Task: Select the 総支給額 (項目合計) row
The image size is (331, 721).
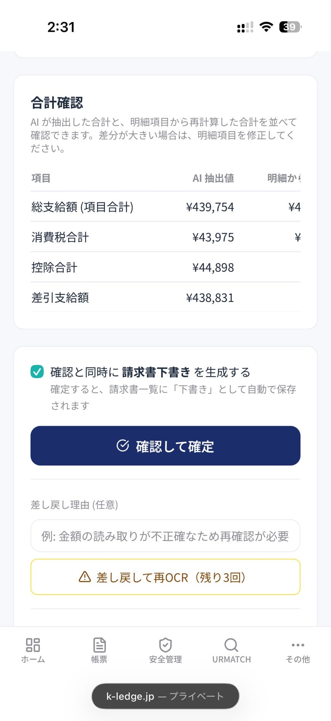Action: click(165, 207)
